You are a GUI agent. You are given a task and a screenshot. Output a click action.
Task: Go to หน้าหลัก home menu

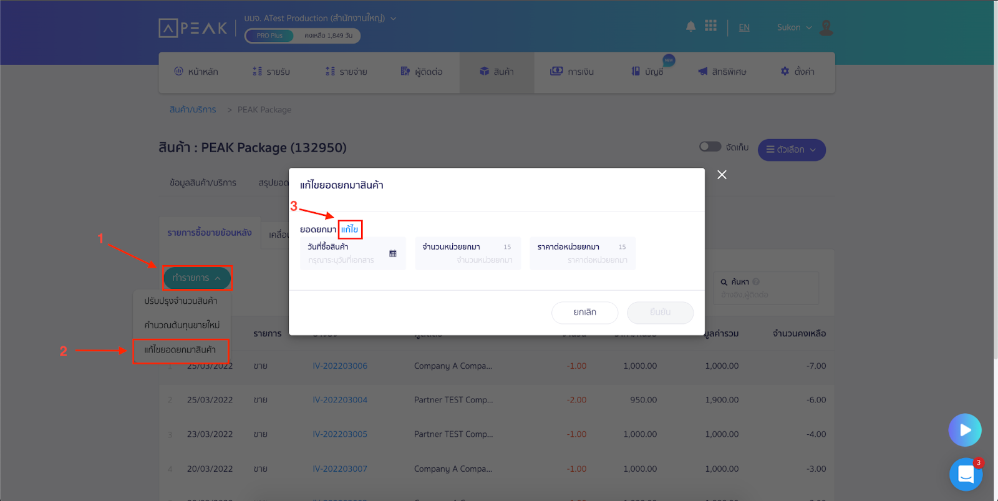click(x=196, y=72)
